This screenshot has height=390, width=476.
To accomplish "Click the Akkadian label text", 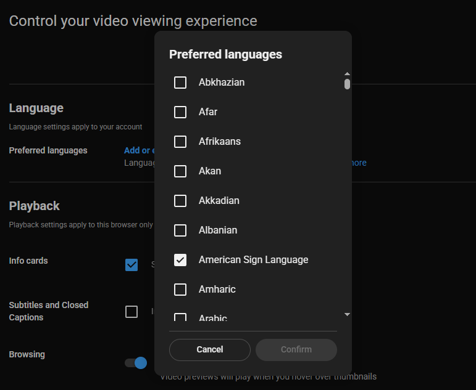I will [x=219, y=201].
